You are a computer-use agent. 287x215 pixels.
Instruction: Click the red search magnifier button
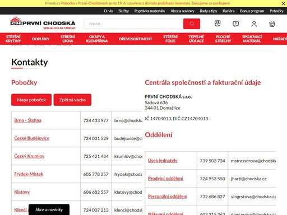click(192, 24)
